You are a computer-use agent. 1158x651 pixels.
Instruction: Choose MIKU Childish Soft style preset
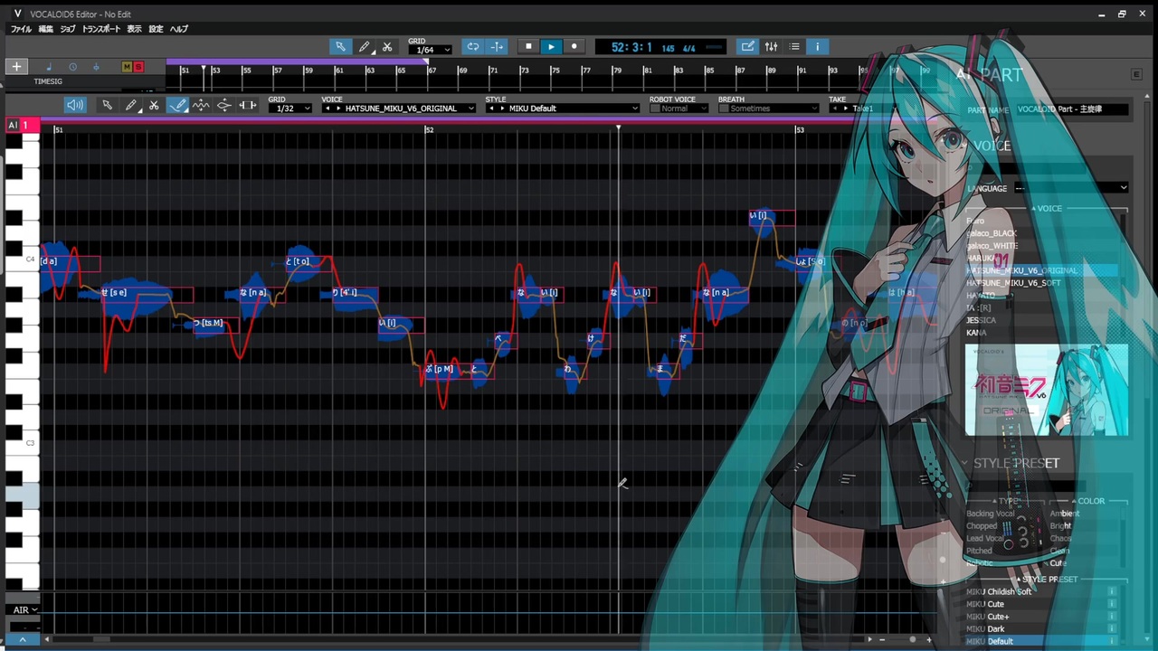pos(1035,591)
